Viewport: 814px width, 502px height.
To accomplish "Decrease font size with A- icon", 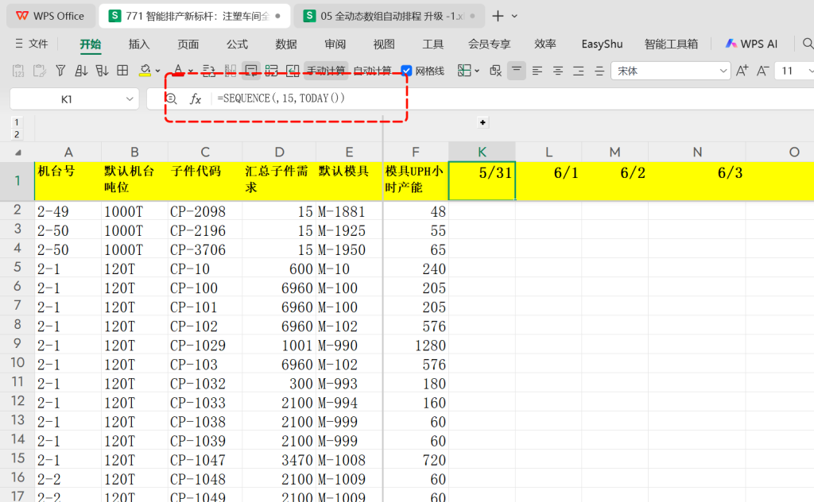I will coord(762,71).
